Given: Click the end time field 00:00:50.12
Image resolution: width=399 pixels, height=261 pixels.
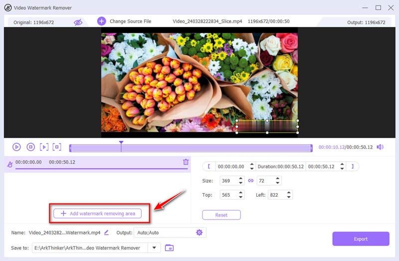Looking at the screenshot, I should (322, 167).
